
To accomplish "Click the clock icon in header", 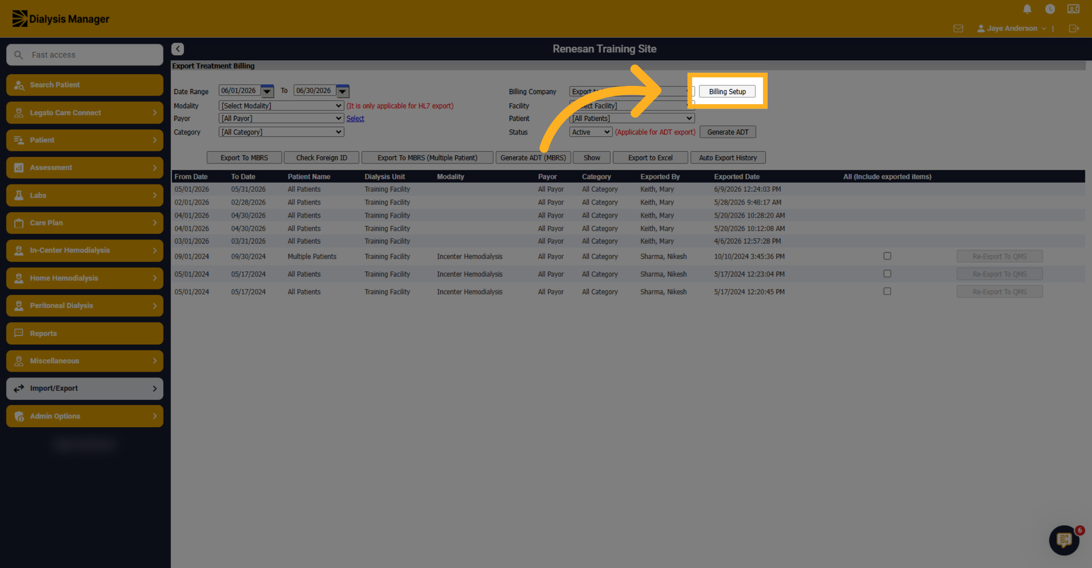I will click(x=1050, y=9).
